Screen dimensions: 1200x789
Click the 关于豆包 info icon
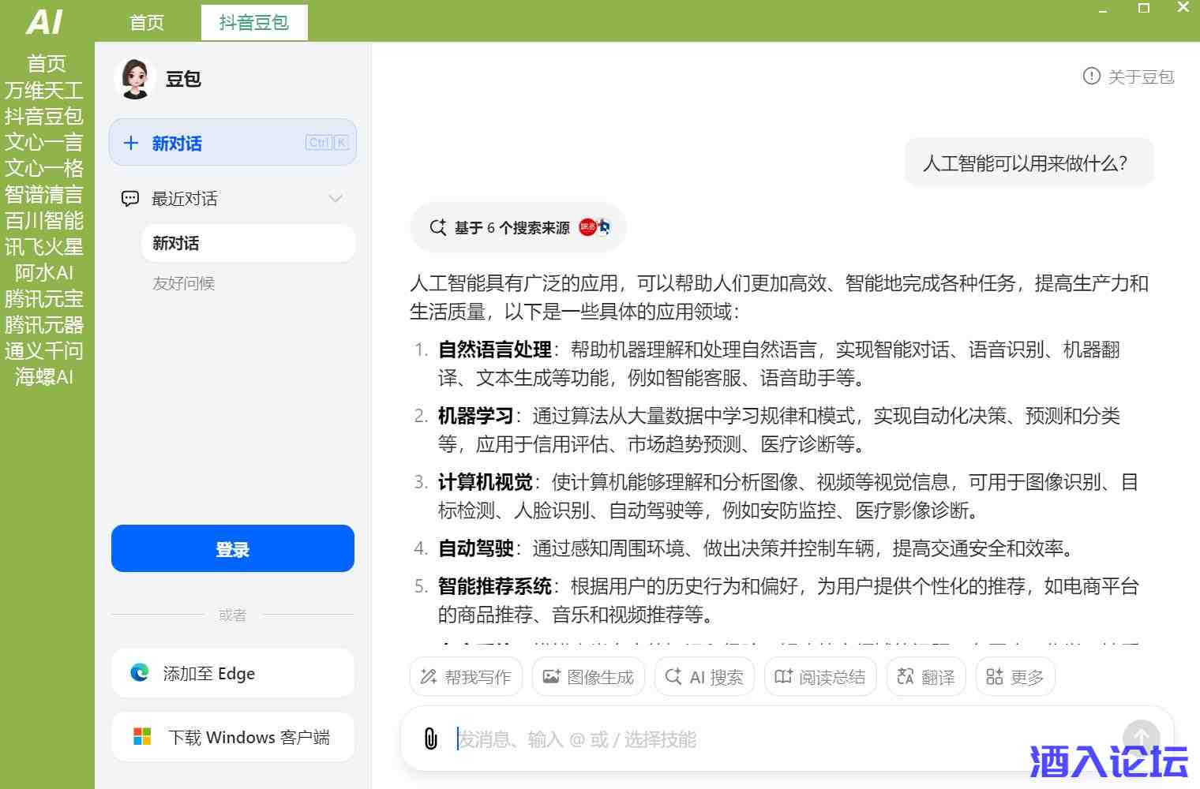click(x=1091, y=77)
